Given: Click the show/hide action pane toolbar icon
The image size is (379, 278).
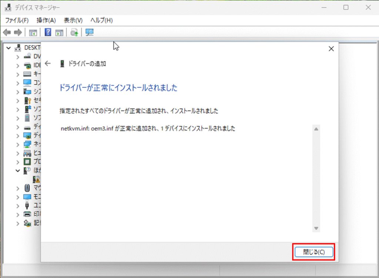Looking at the screenshot, I should [59, 33].
